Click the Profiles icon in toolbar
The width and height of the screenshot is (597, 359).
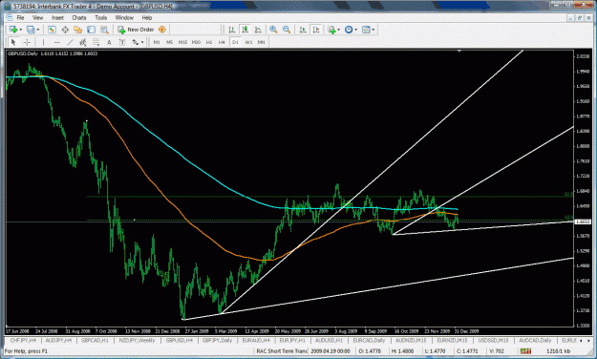click(31, 30)
